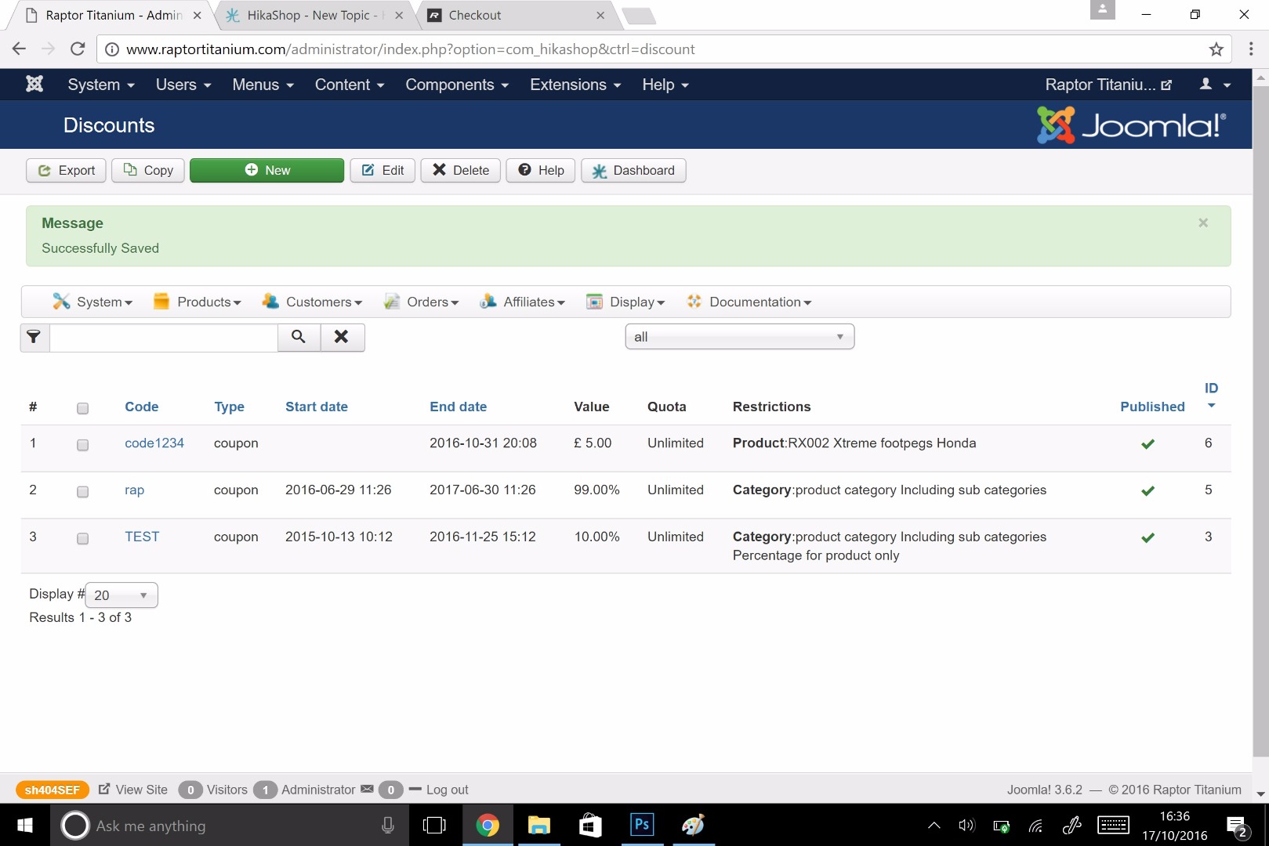Image resolution: width=1269 pixels, height=846 pixels.
Task: Select all rows with the header checkbox
Action: coord(82,408)
